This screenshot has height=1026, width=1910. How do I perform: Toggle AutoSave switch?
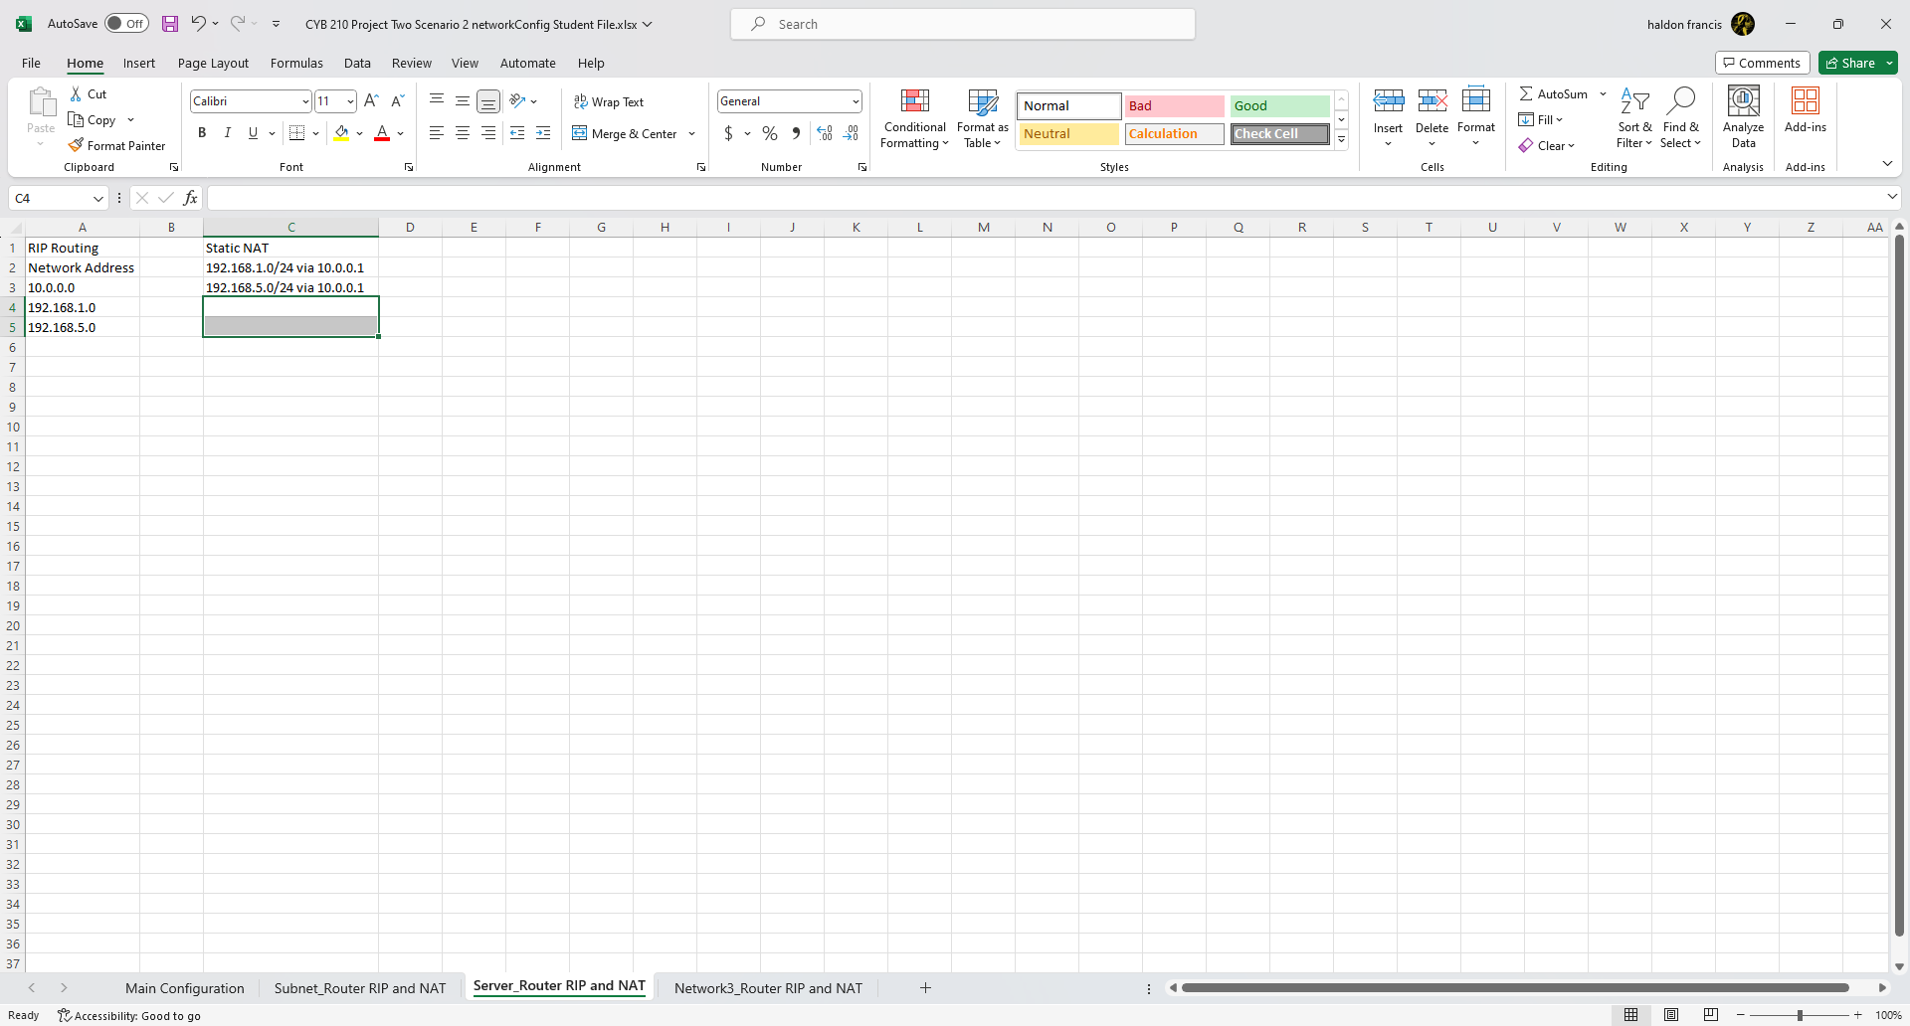127,24
